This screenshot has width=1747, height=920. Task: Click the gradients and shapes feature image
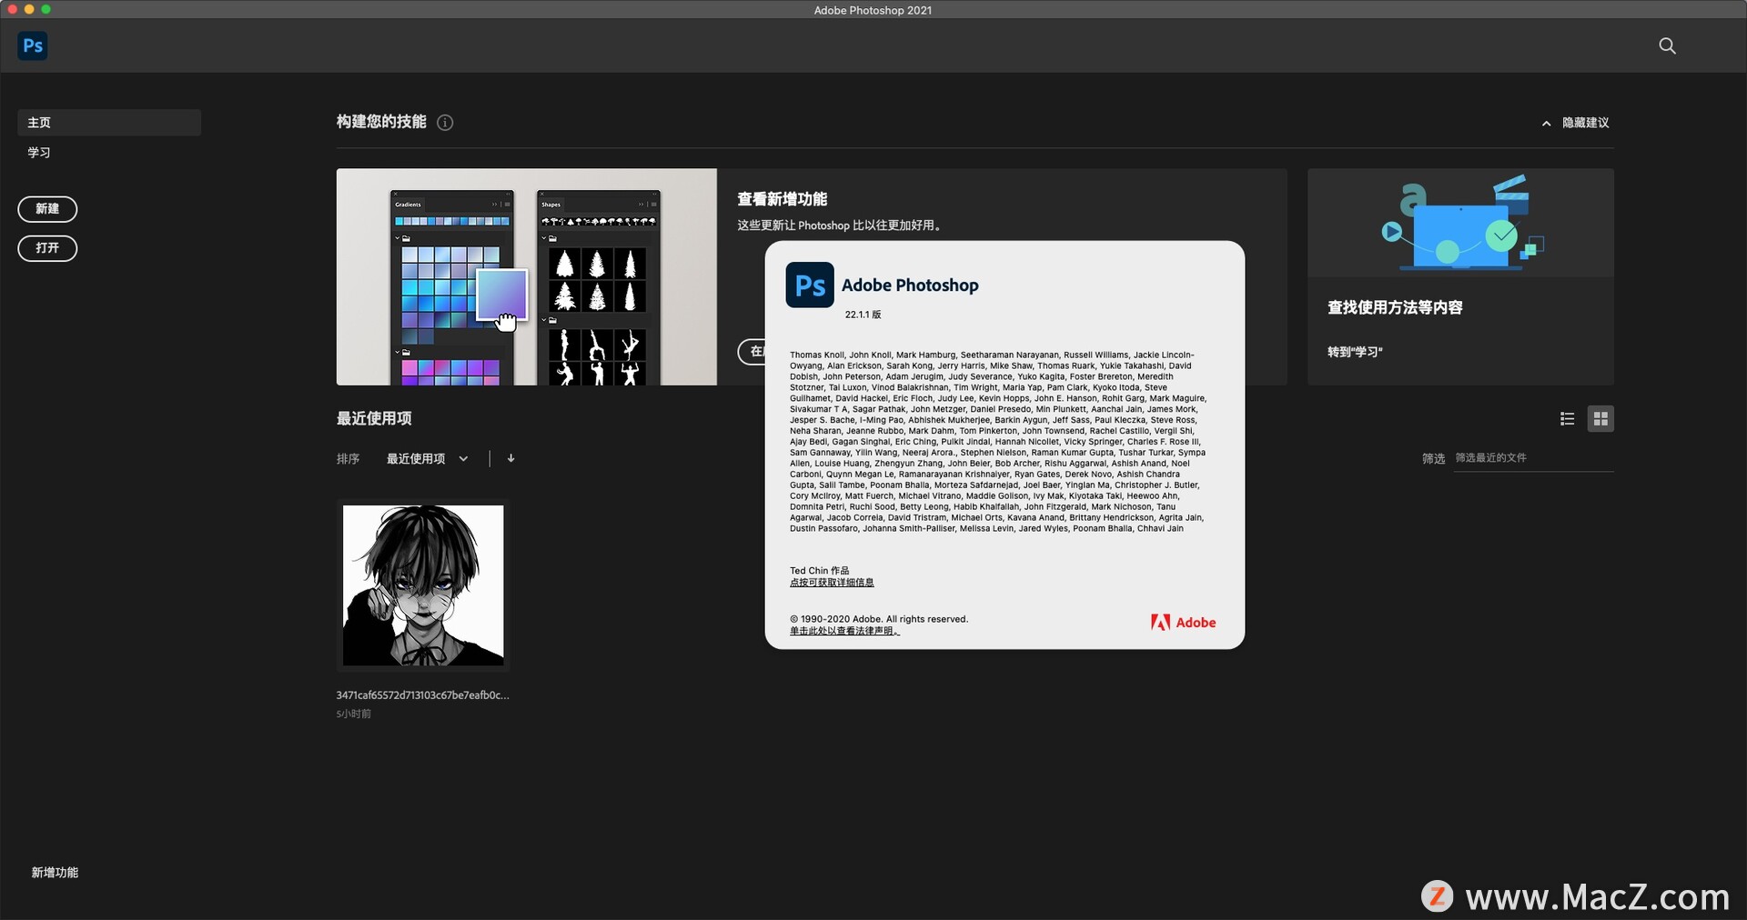click(x=526, y=276)
